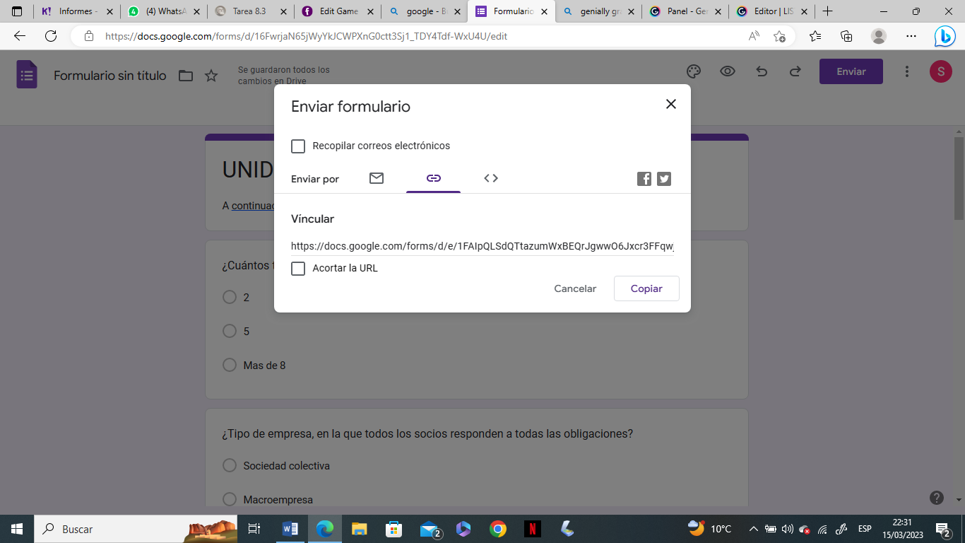Redo the last change
Viewport: 965px width, 543px height.
[795, 71]
